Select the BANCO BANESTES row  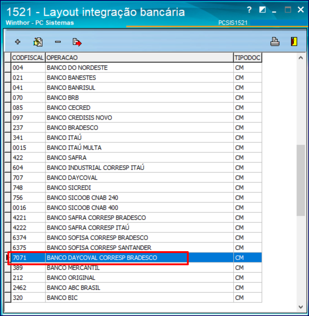[x=133, y=77]
